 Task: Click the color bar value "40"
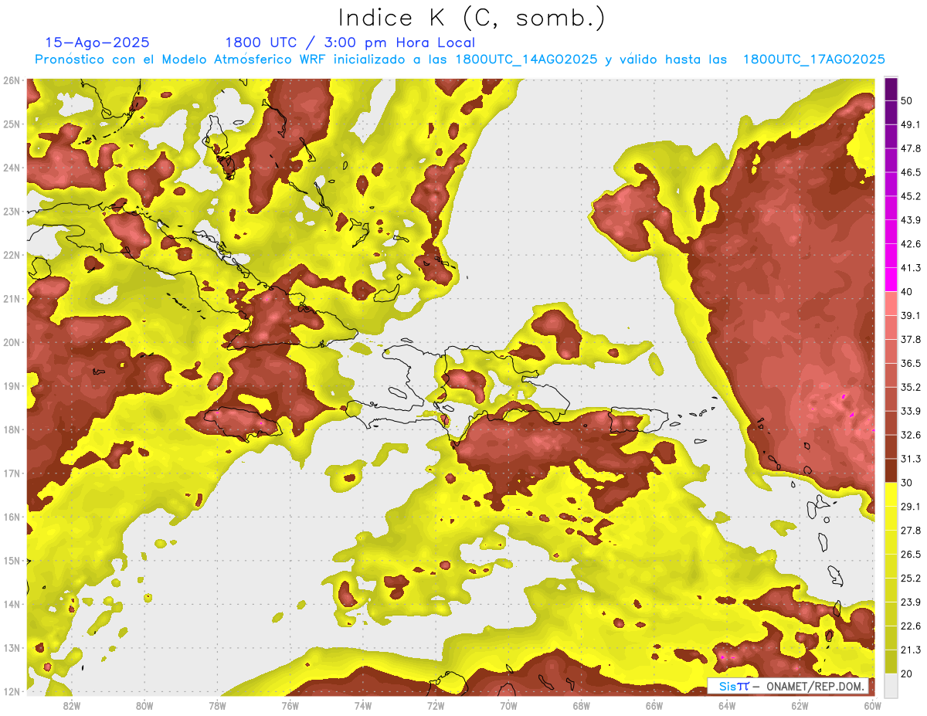coord(906,291)
